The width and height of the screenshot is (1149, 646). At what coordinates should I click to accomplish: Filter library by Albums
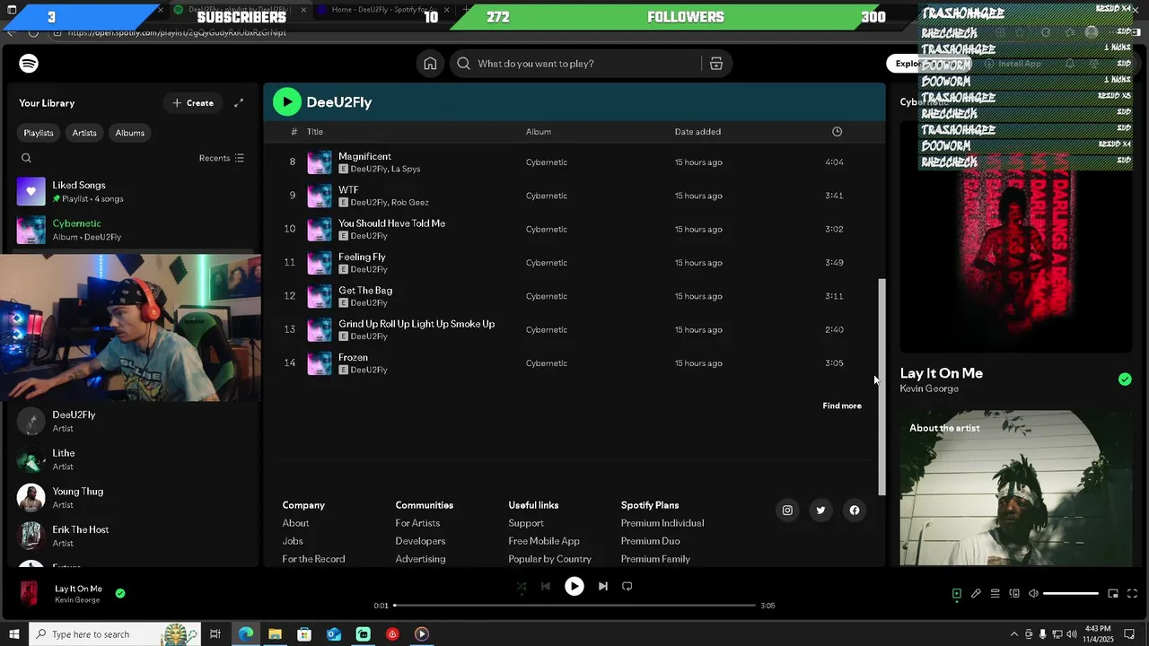[x=129, y=133]
